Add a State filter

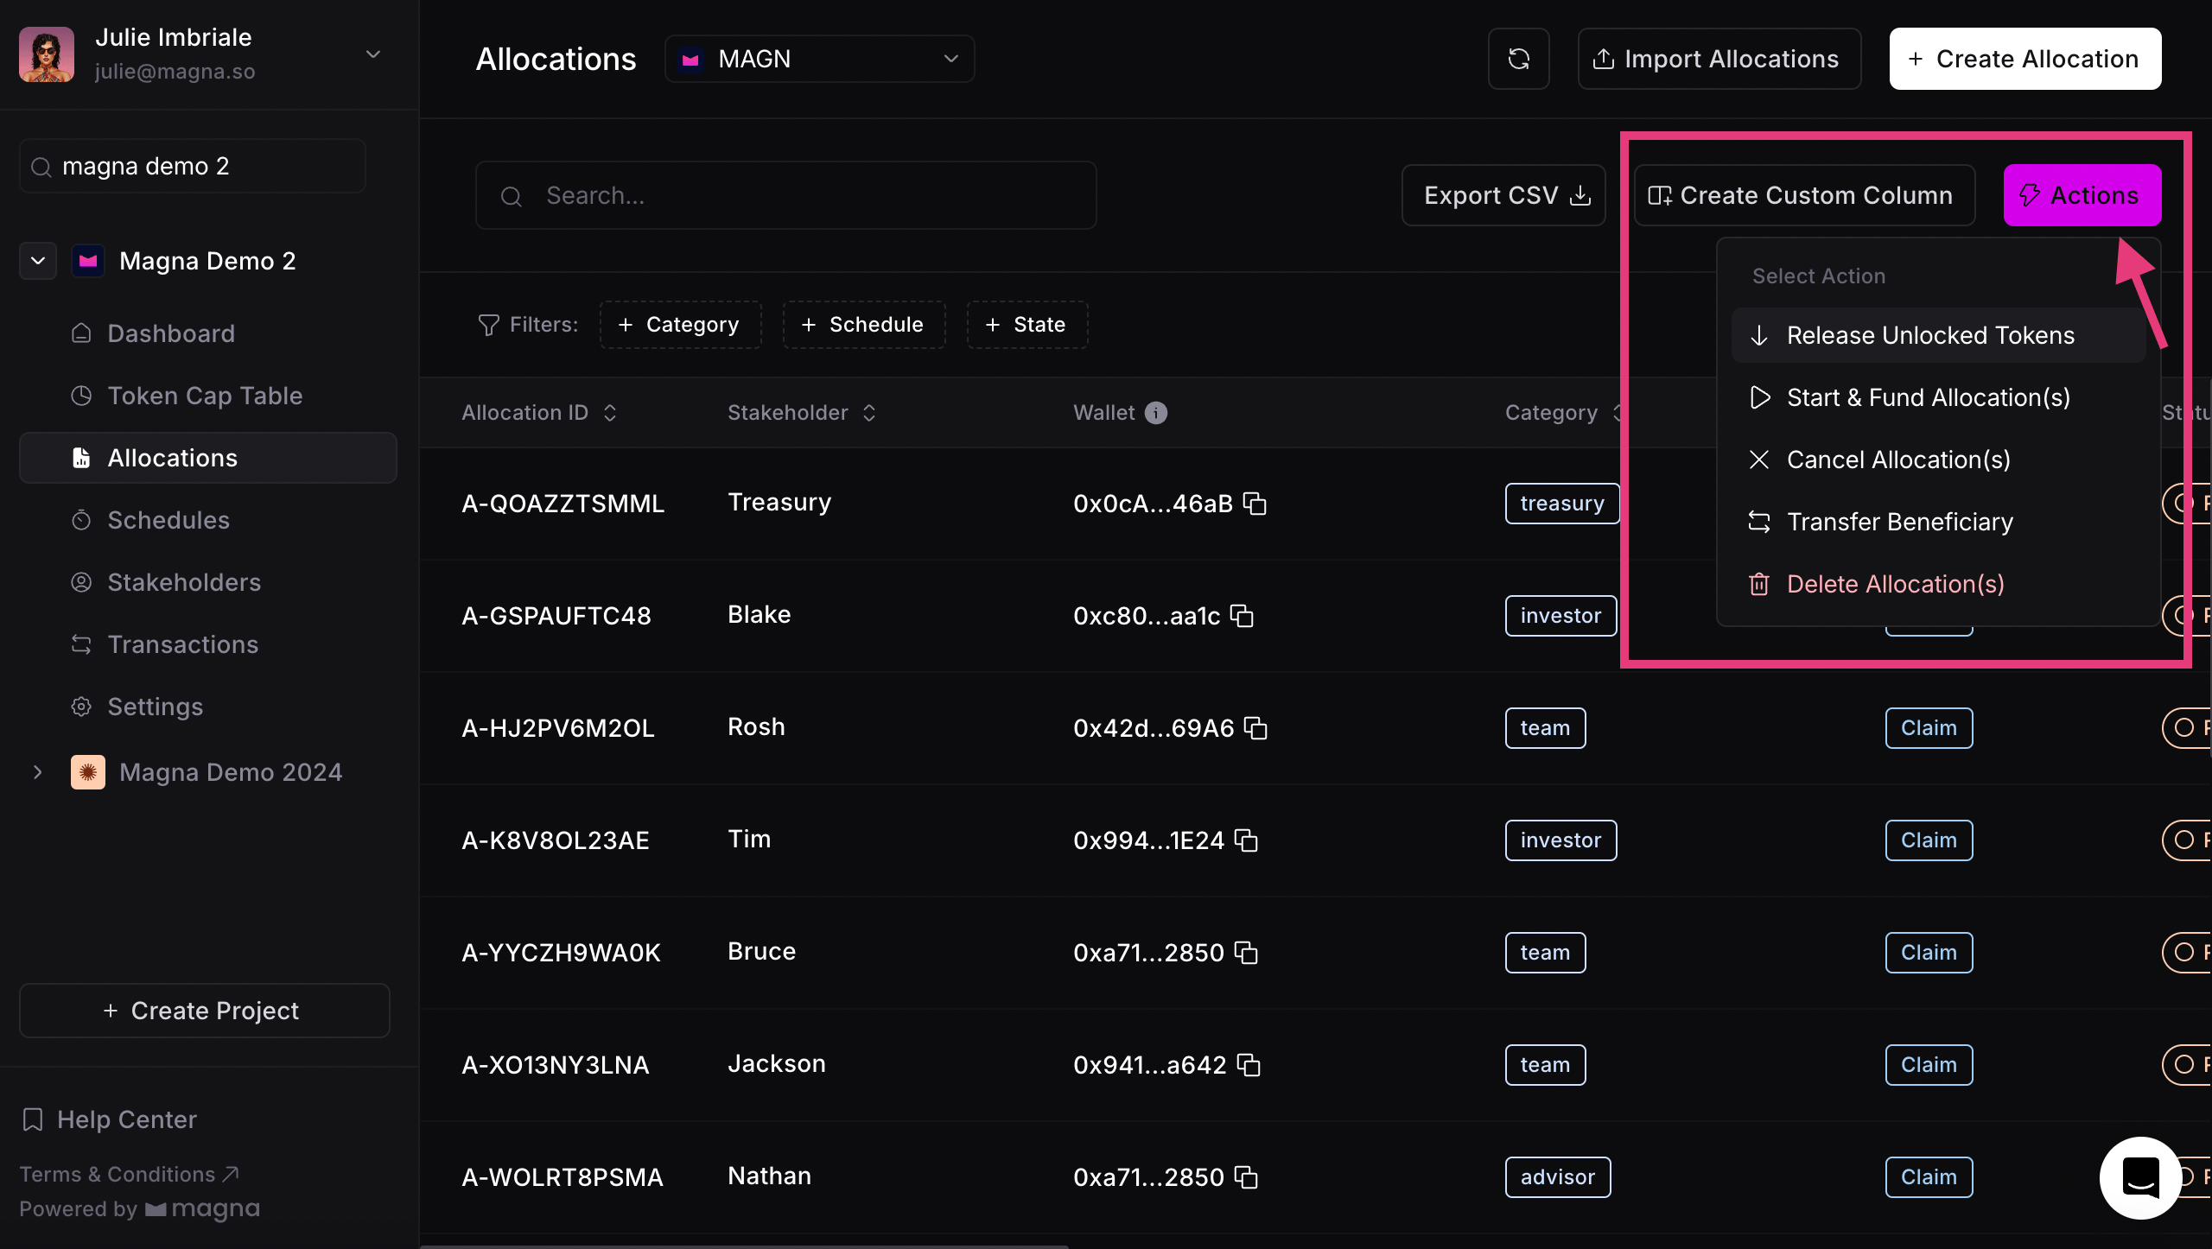click(1027, 325)
